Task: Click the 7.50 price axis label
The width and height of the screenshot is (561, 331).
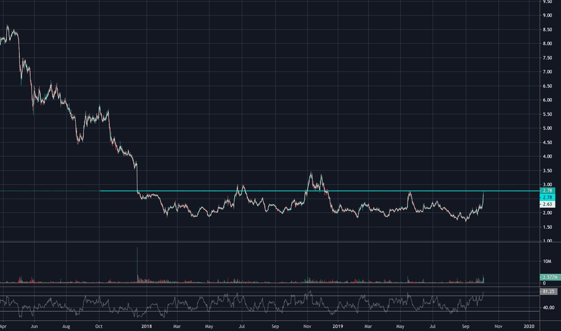Action: pyautogui.click(x=547, y=58)
